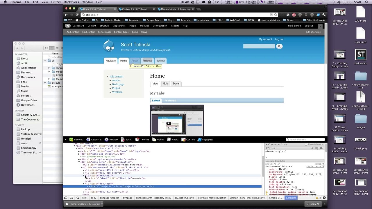Click the Search Elements field in DevTools
The image size is (372, 209).
pos(305,140)
